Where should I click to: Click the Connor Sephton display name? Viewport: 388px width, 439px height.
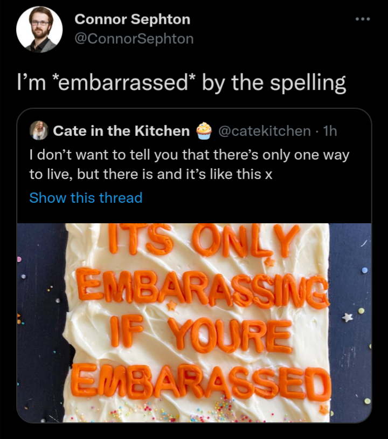click(x=133, y=19)
